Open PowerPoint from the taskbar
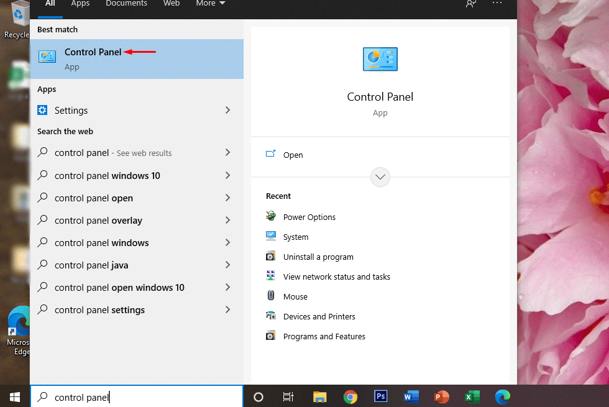 click(441, 396)
